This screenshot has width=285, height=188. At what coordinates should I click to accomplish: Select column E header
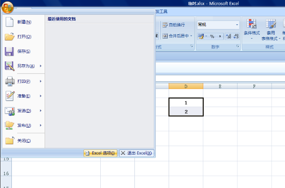(220, 86)
